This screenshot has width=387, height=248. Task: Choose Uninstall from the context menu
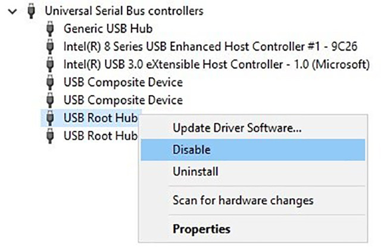[x=195, y=172]
